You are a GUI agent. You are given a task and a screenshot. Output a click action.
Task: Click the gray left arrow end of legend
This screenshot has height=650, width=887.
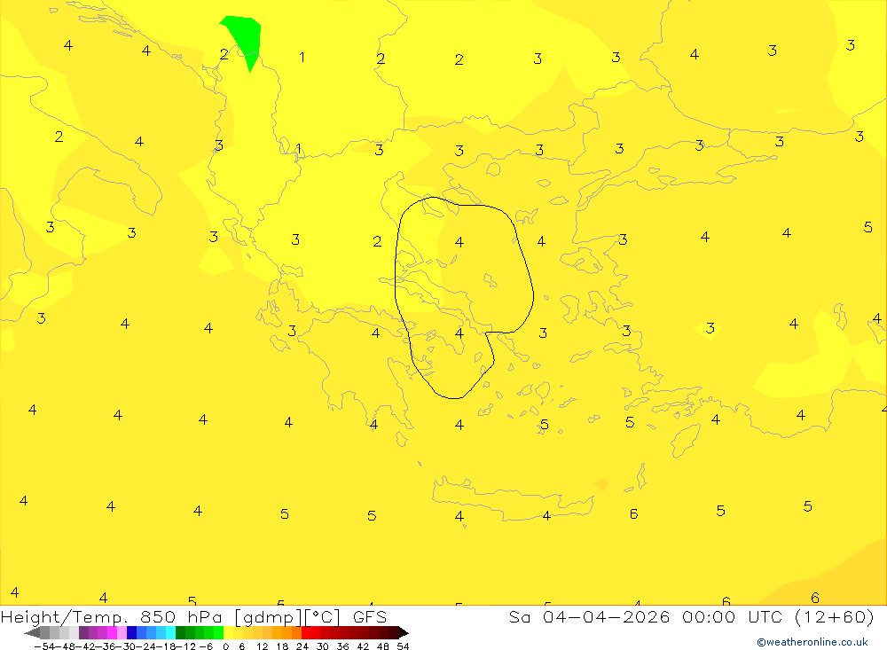(x=32, y=633)
